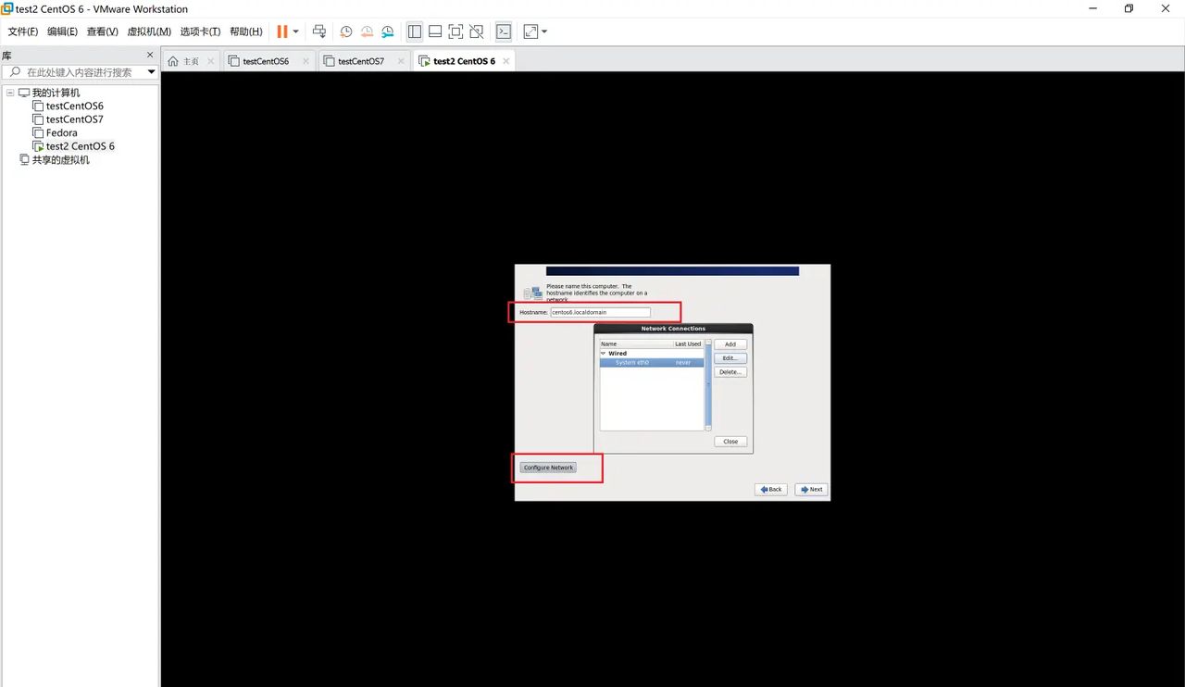Click the Unity mode icon
The image size is (1185, 687).
476,31
